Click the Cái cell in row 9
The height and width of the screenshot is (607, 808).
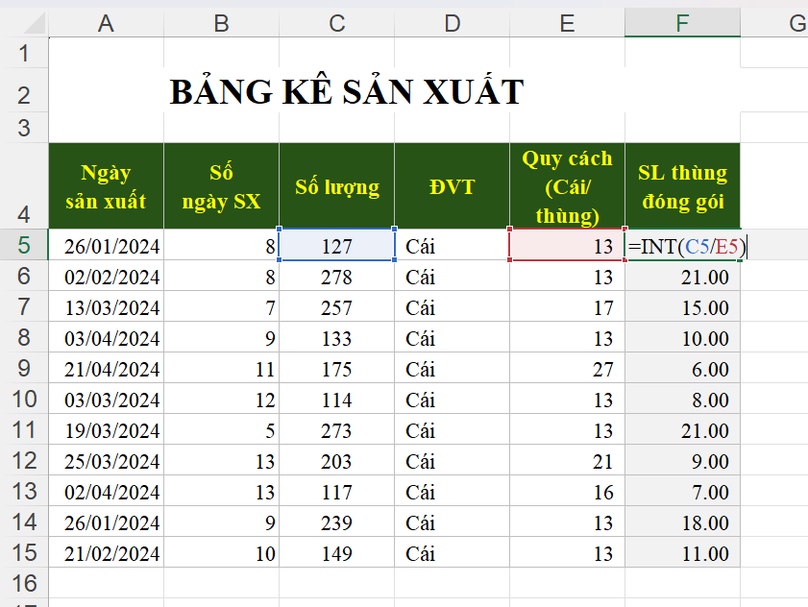(452, 368)
